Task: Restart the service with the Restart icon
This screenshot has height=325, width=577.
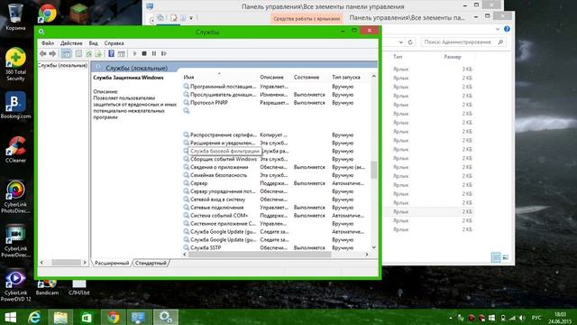Action: click(164, 54)
